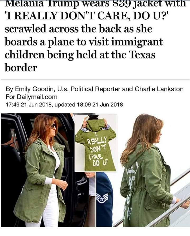Click the Dailymail.com source text
This screenshot has width=190, height=236.
point(37,97)
